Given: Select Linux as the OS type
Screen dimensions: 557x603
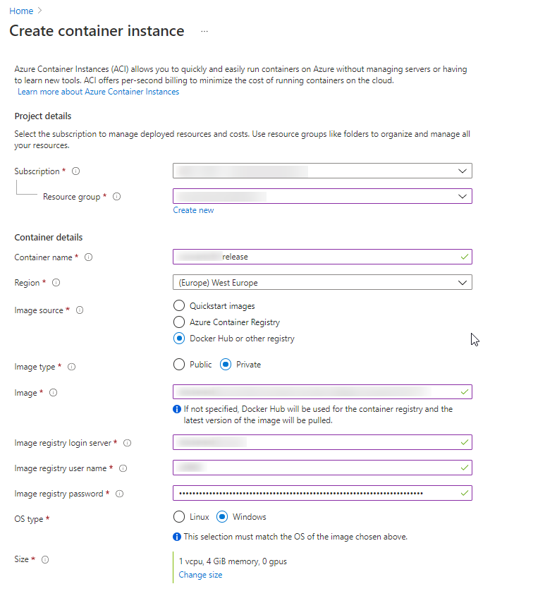Looking at the screenshot, I should pos(179,517).
